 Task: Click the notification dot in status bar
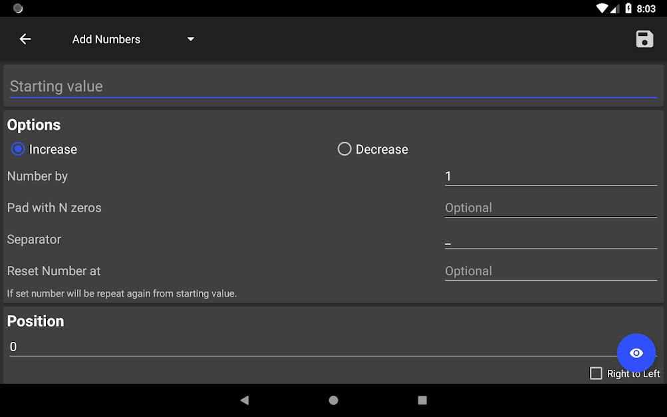(18, 8)
